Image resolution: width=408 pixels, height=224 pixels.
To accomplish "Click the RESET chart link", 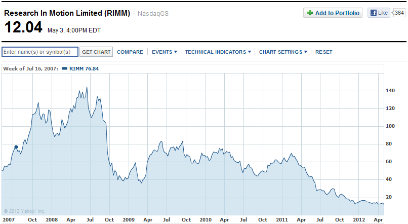I will point(323,52).
